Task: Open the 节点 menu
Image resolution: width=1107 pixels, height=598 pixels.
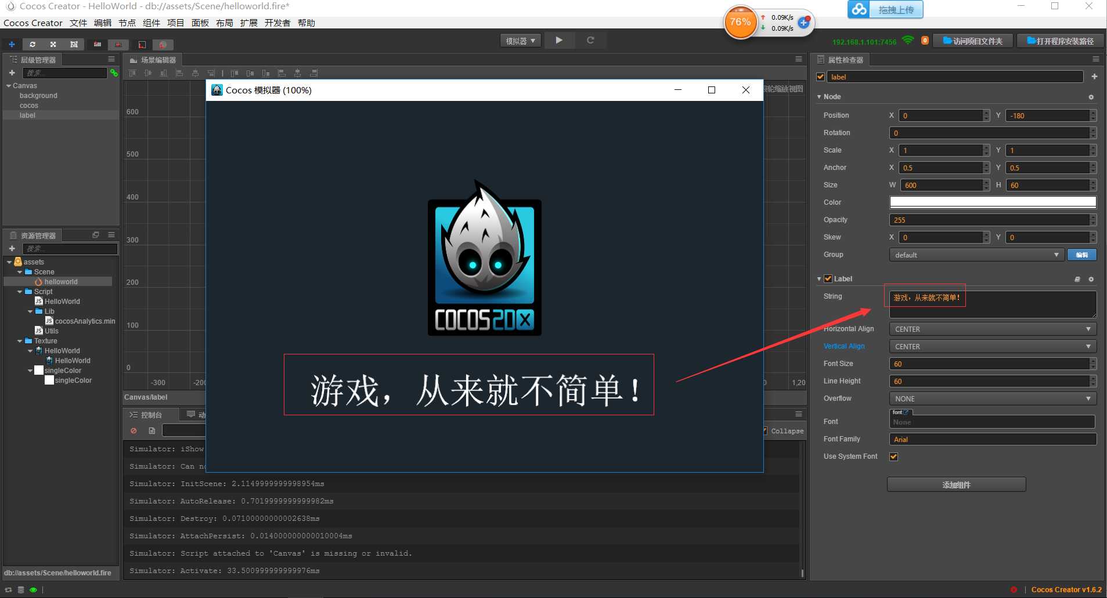Action: [x=127, y=23]
